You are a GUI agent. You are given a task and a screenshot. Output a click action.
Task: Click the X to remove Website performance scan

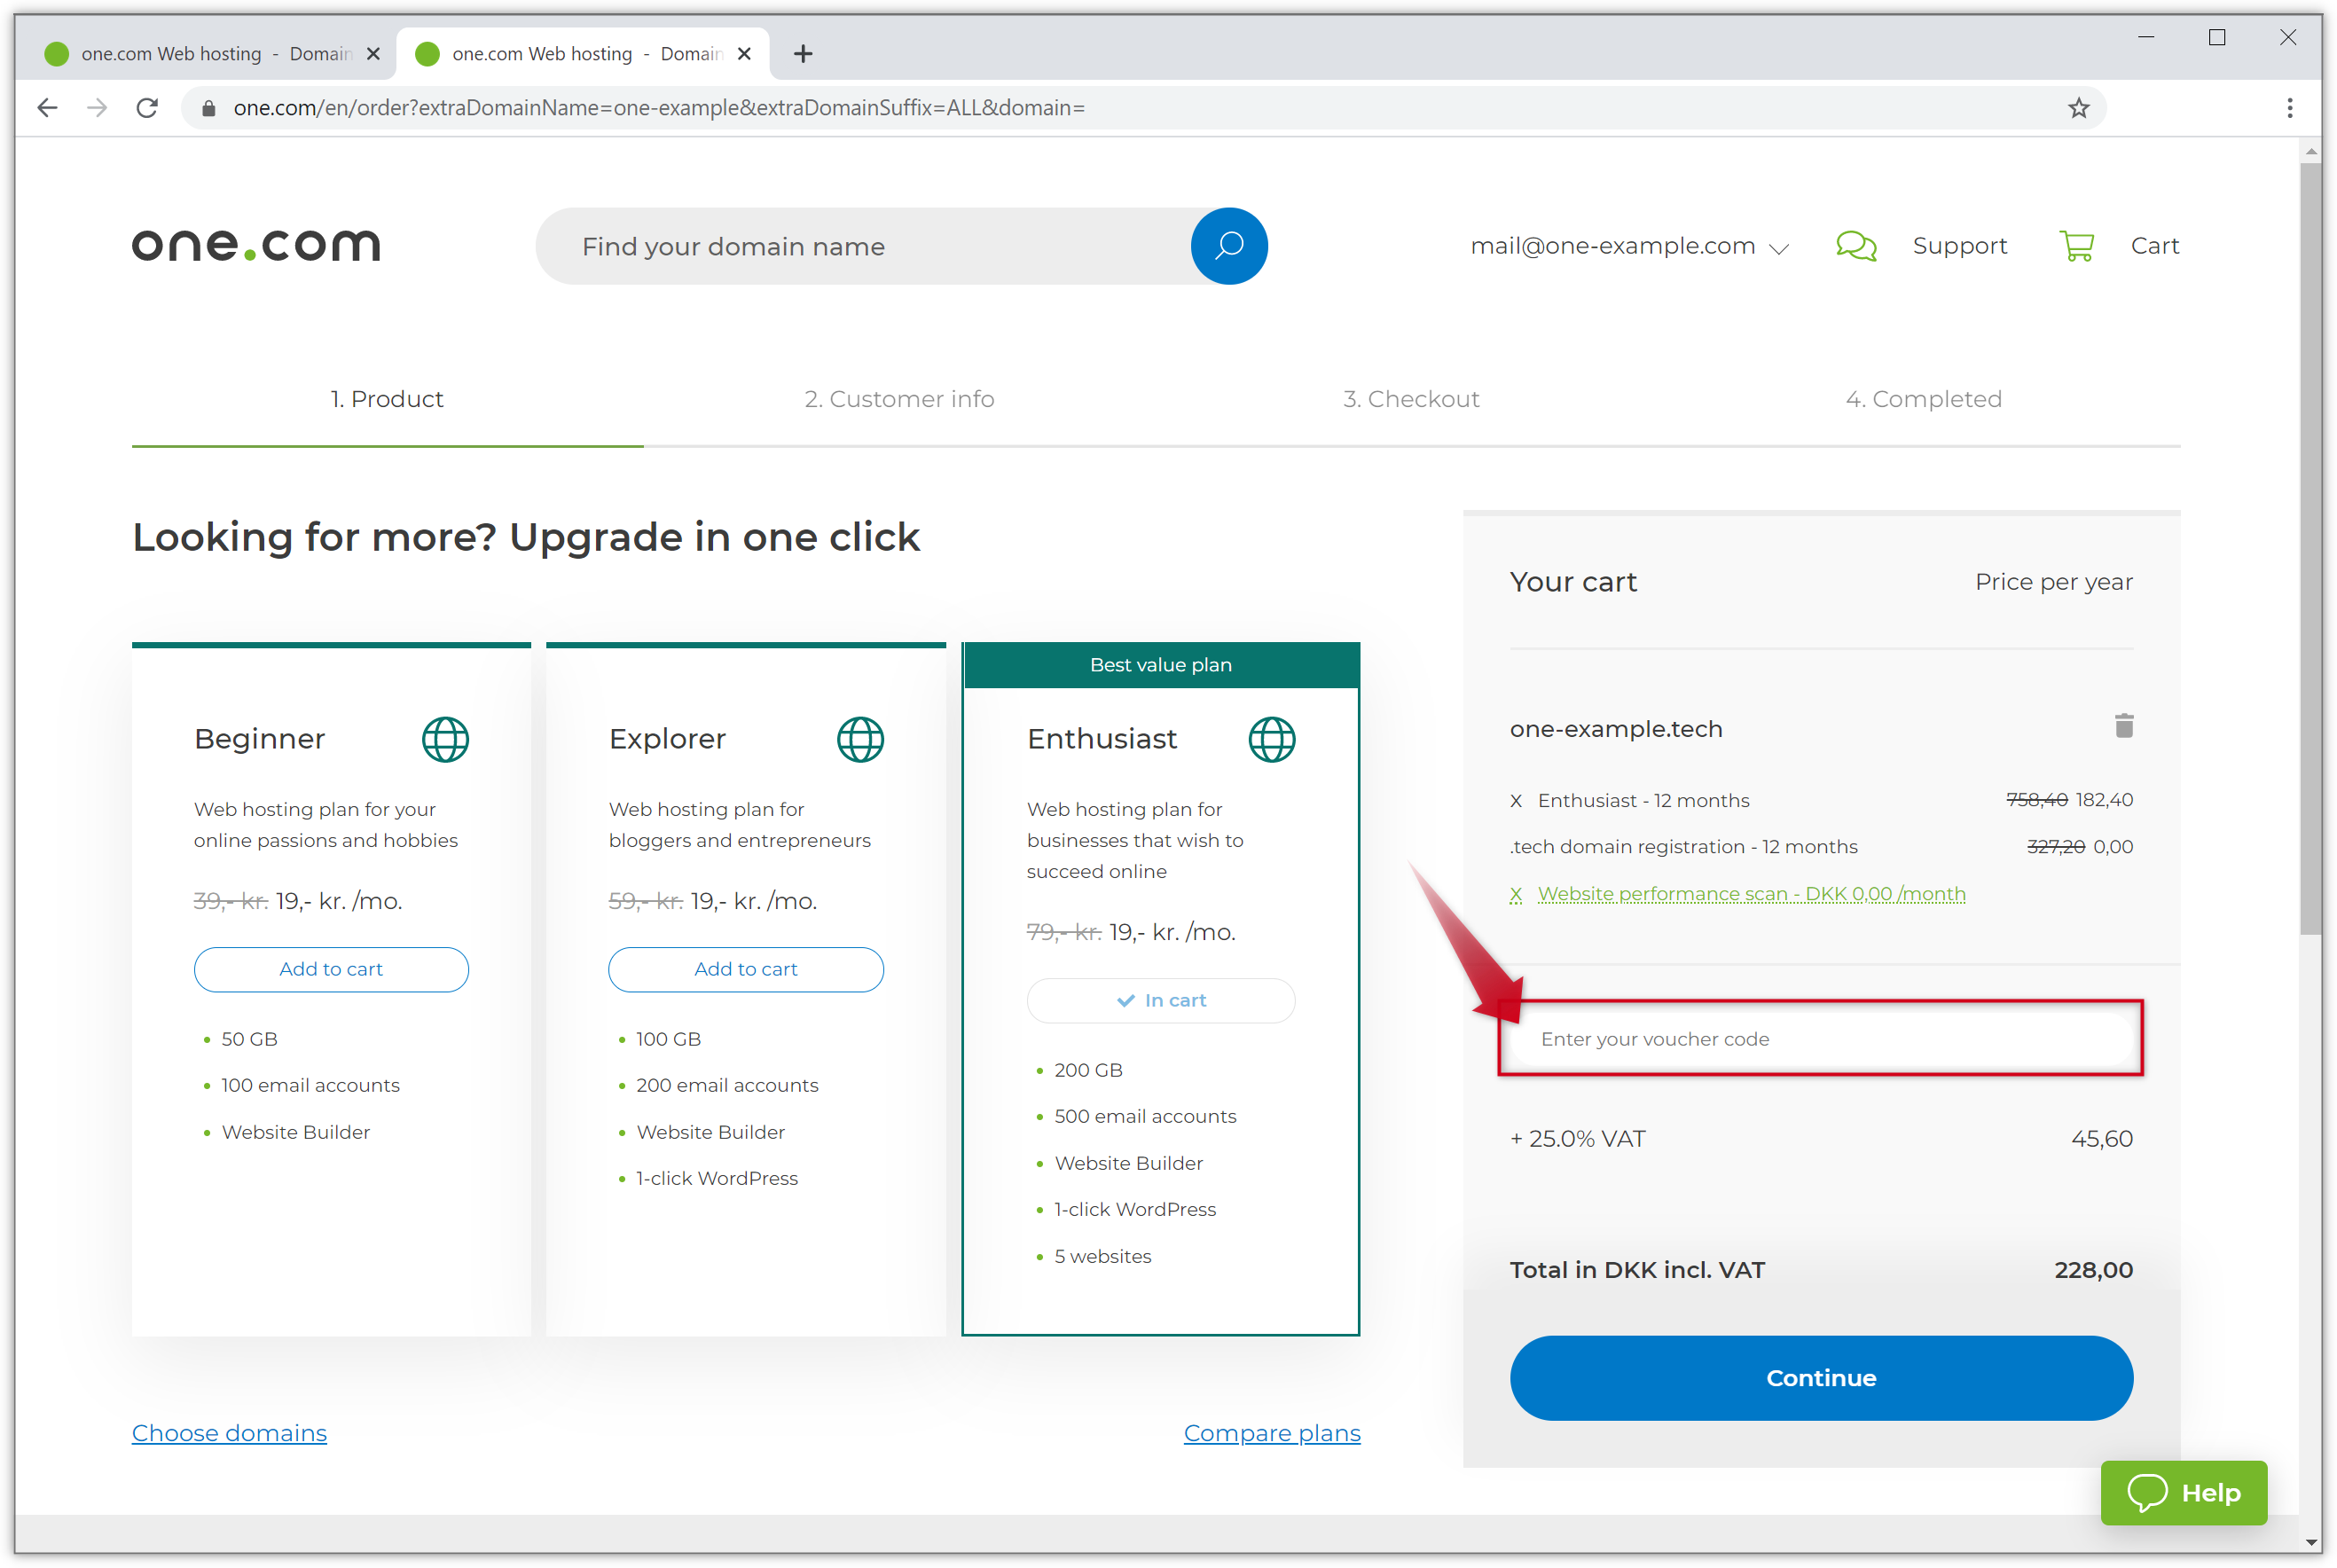pos(1515,896)
